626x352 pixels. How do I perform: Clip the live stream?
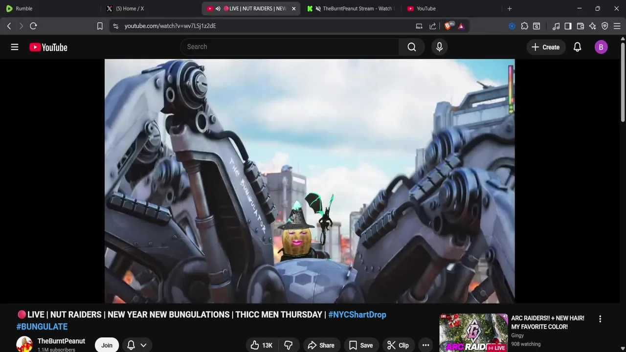tap(398, 345)
